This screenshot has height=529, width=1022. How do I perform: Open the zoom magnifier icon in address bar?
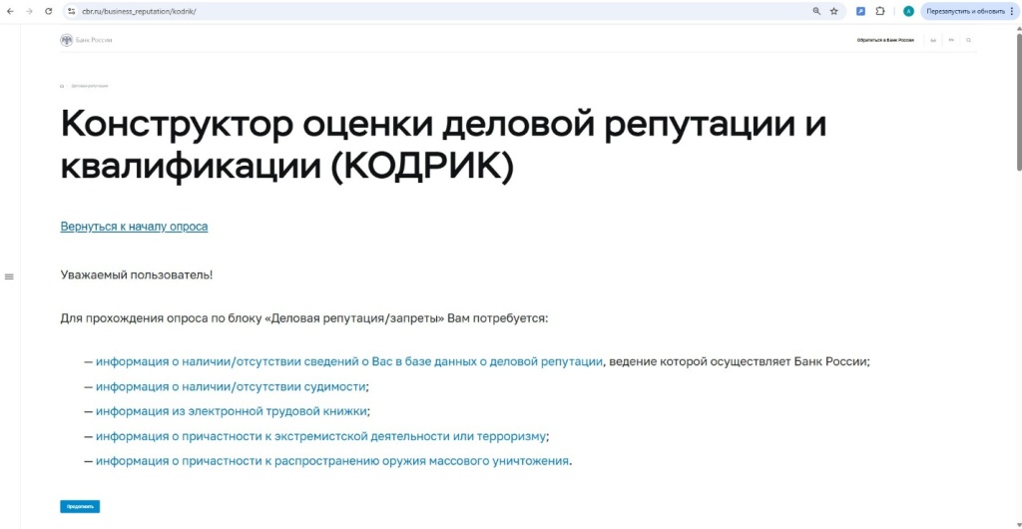click(816, 11)
